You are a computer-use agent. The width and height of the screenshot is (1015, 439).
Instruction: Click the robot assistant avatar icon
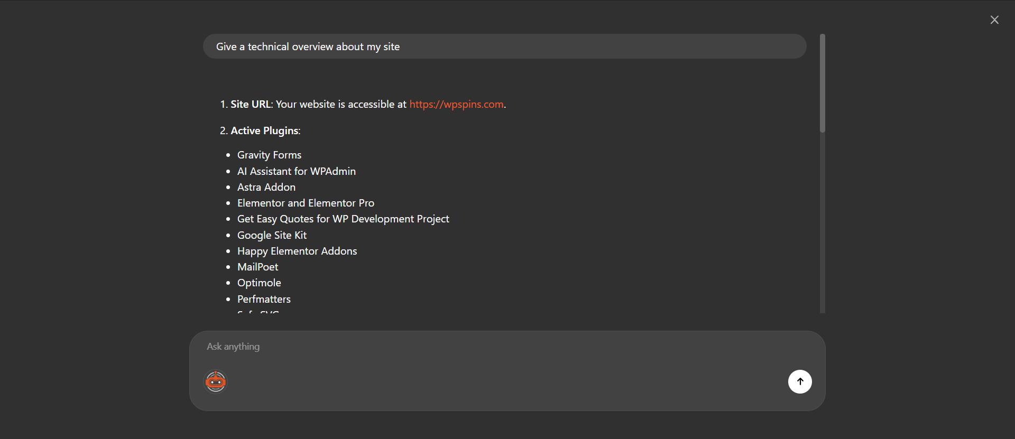[x=216, y=381]
